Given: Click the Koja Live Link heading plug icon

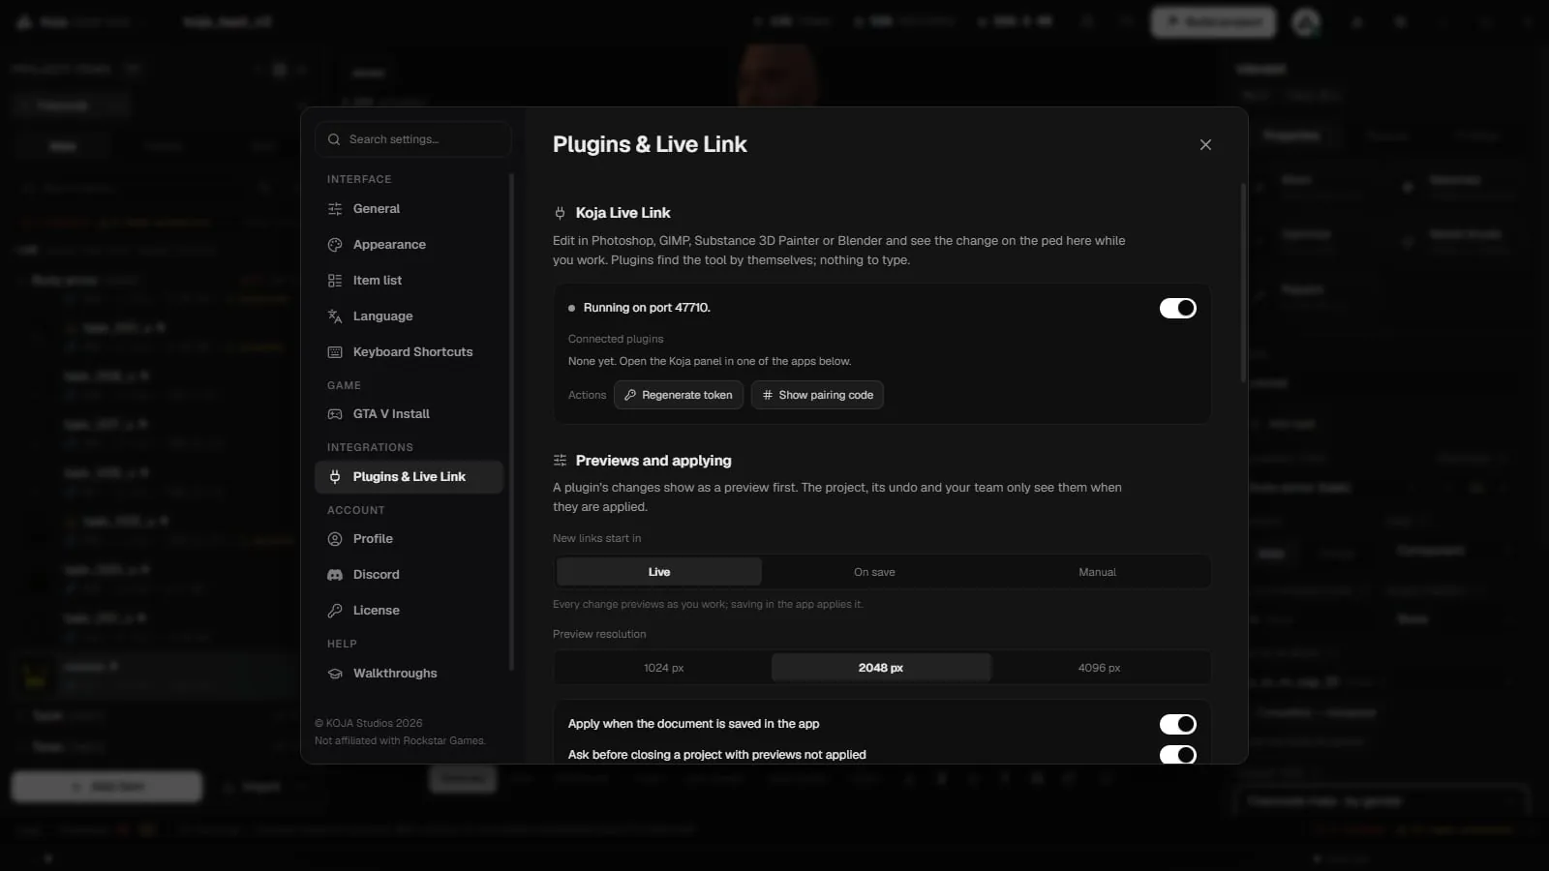Looking at the screenshot, I should [x=560, y=213].
